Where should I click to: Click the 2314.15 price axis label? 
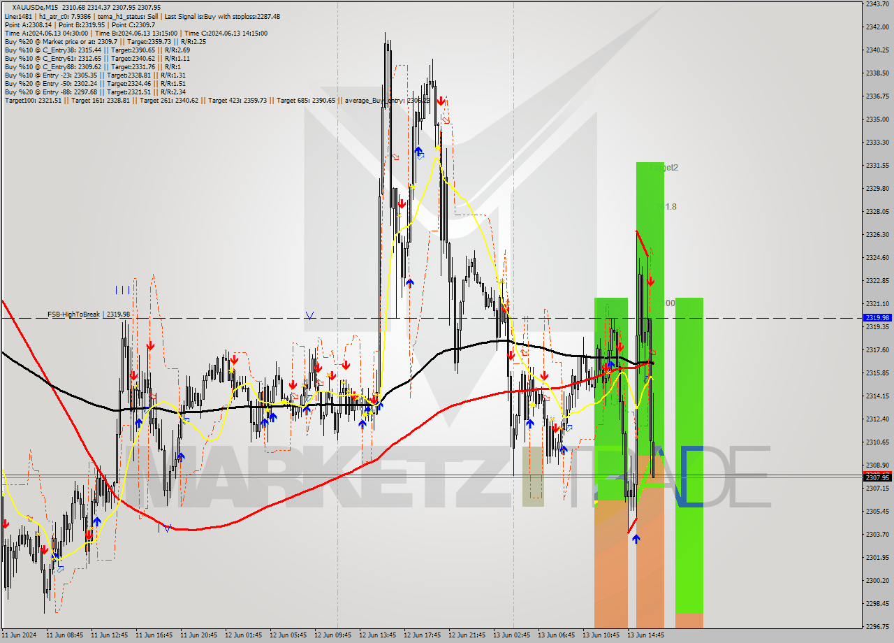877,396
